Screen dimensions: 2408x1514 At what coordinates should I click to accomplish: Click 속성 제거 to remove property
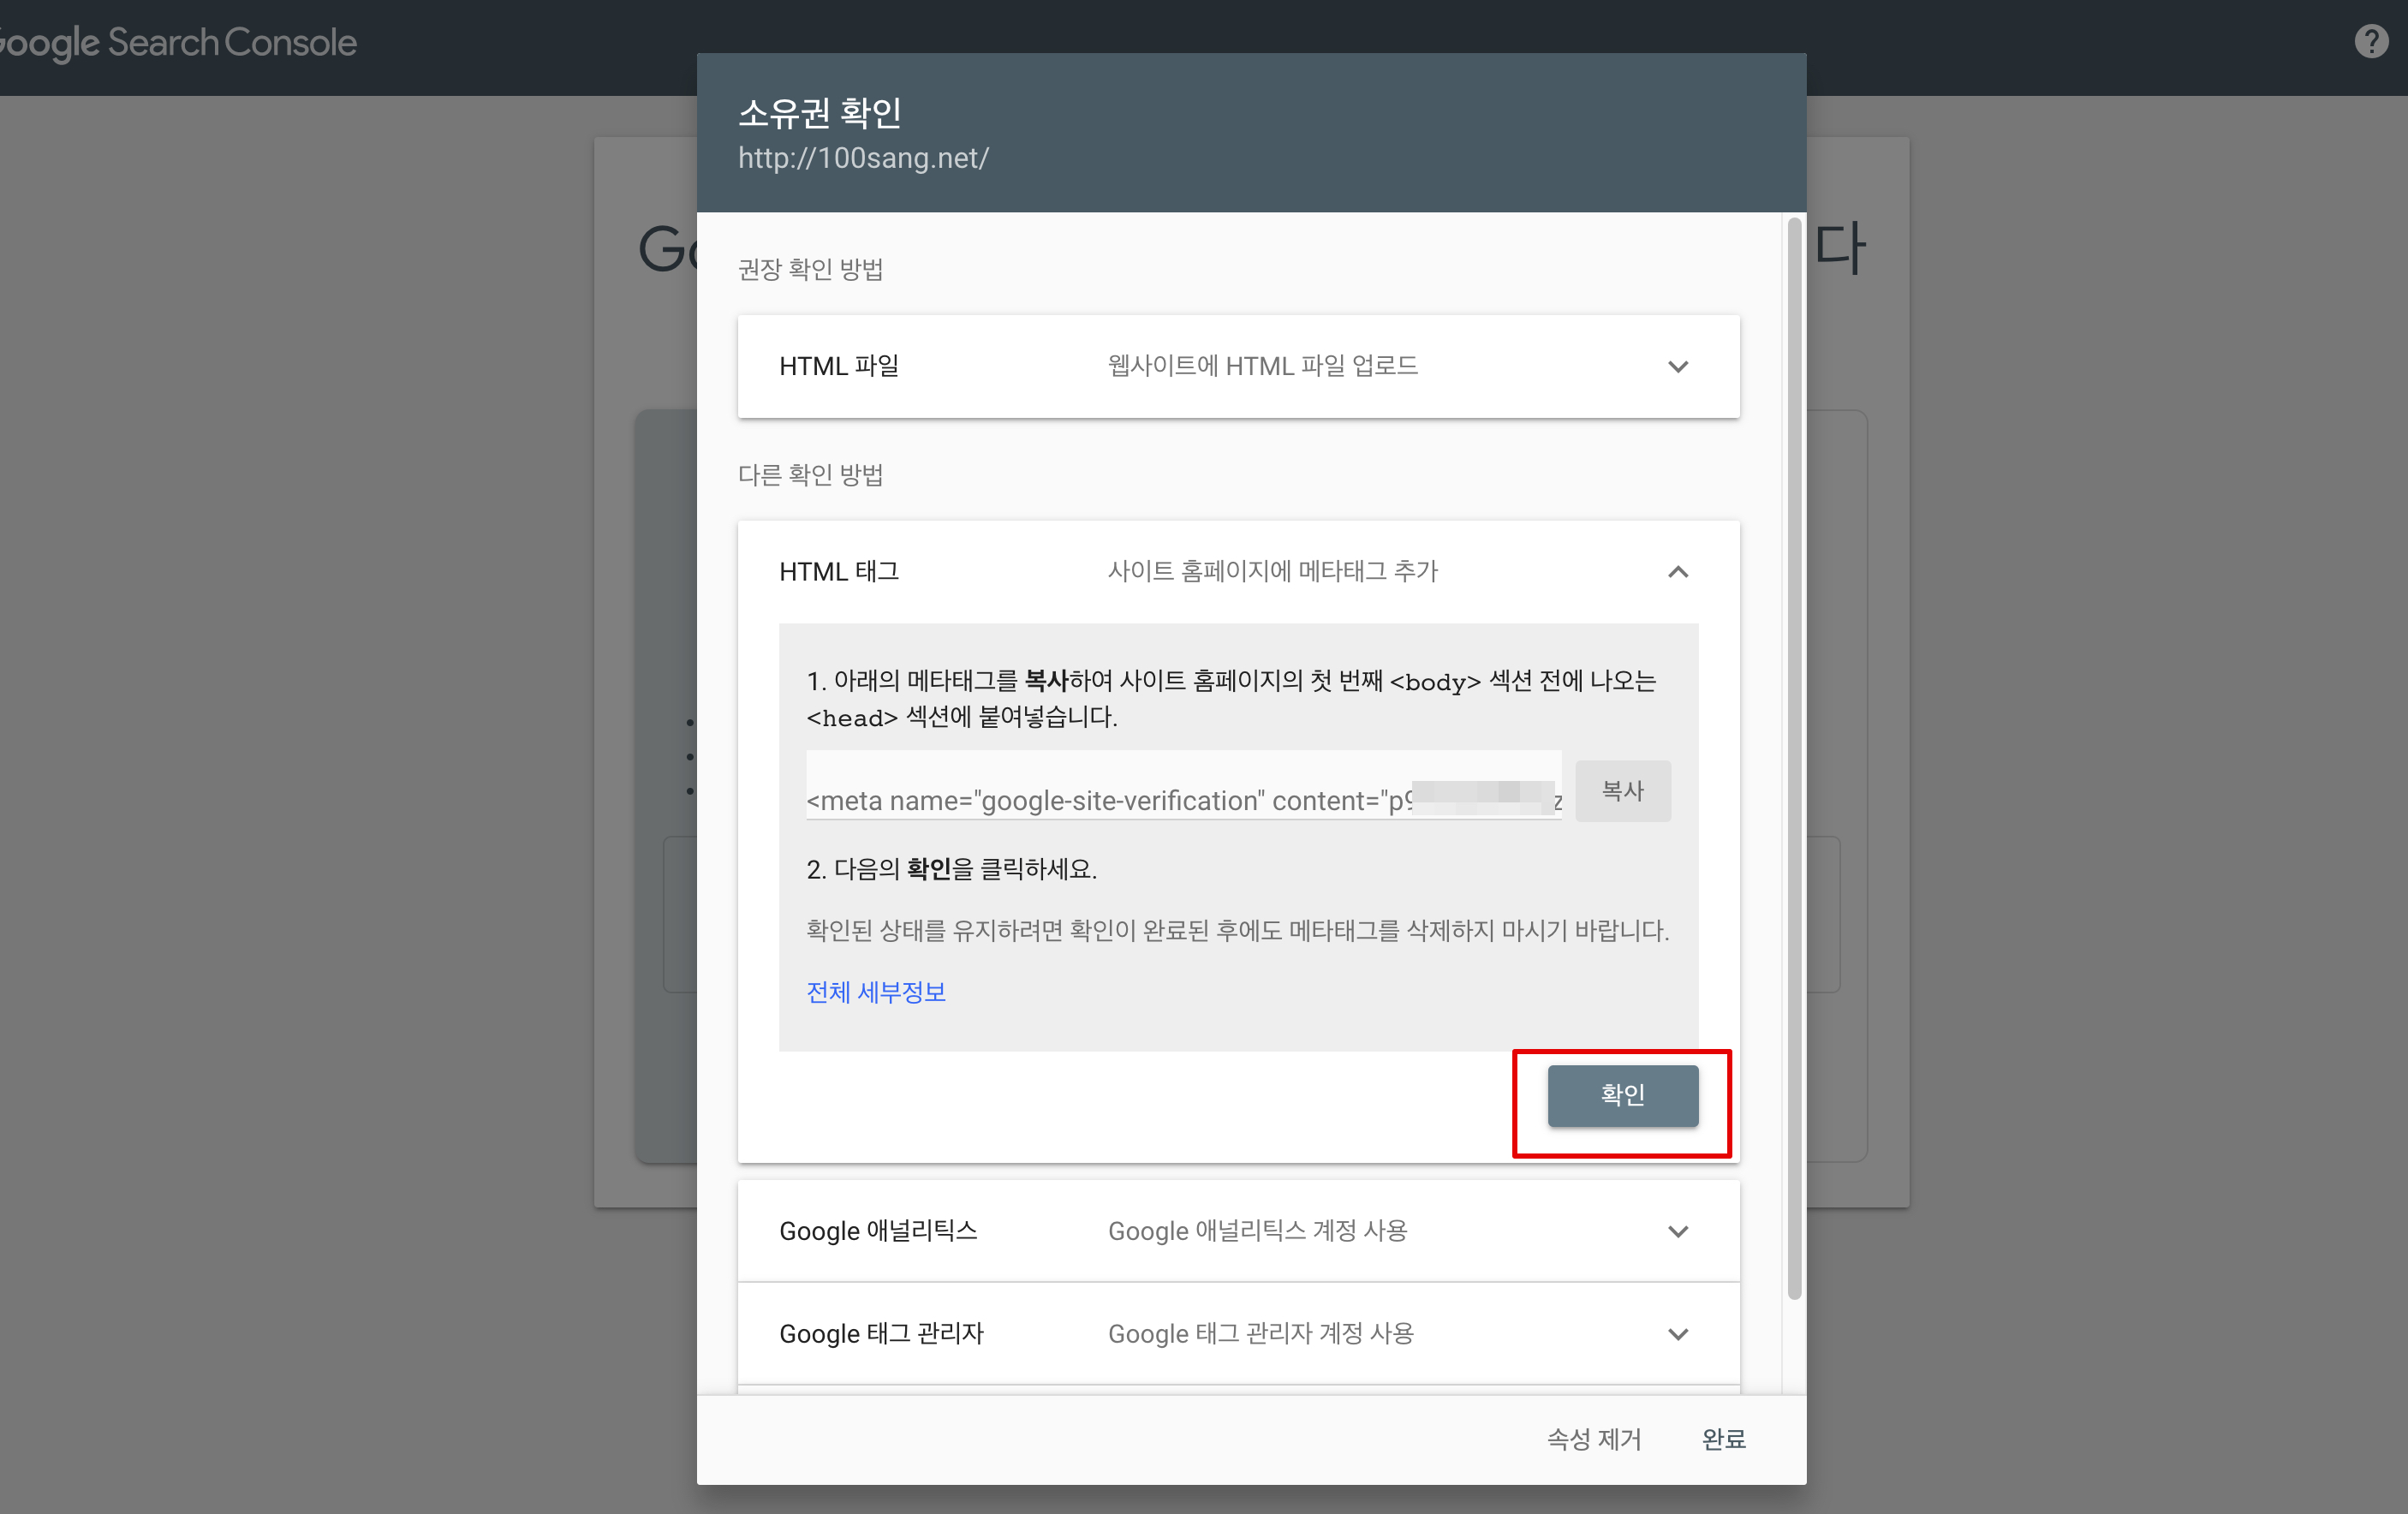[1594, 1439]
